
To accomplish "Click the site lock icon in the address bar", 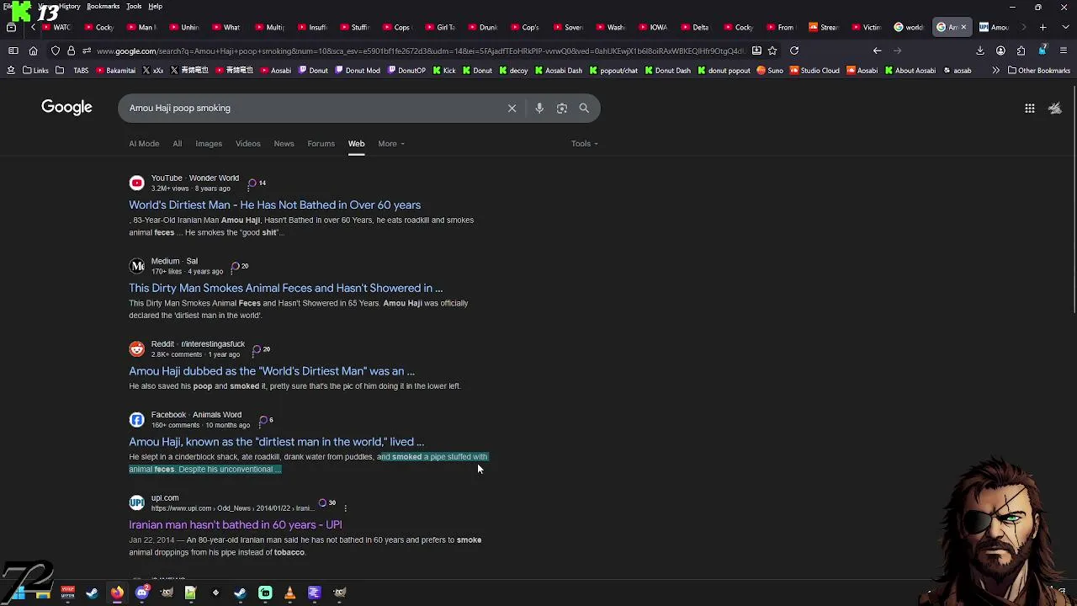I will tap(71, 50).
